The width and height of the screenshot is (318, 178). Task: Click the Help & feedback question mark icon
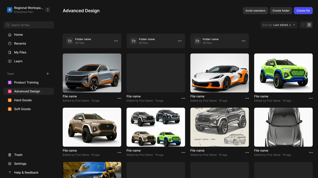10,172
